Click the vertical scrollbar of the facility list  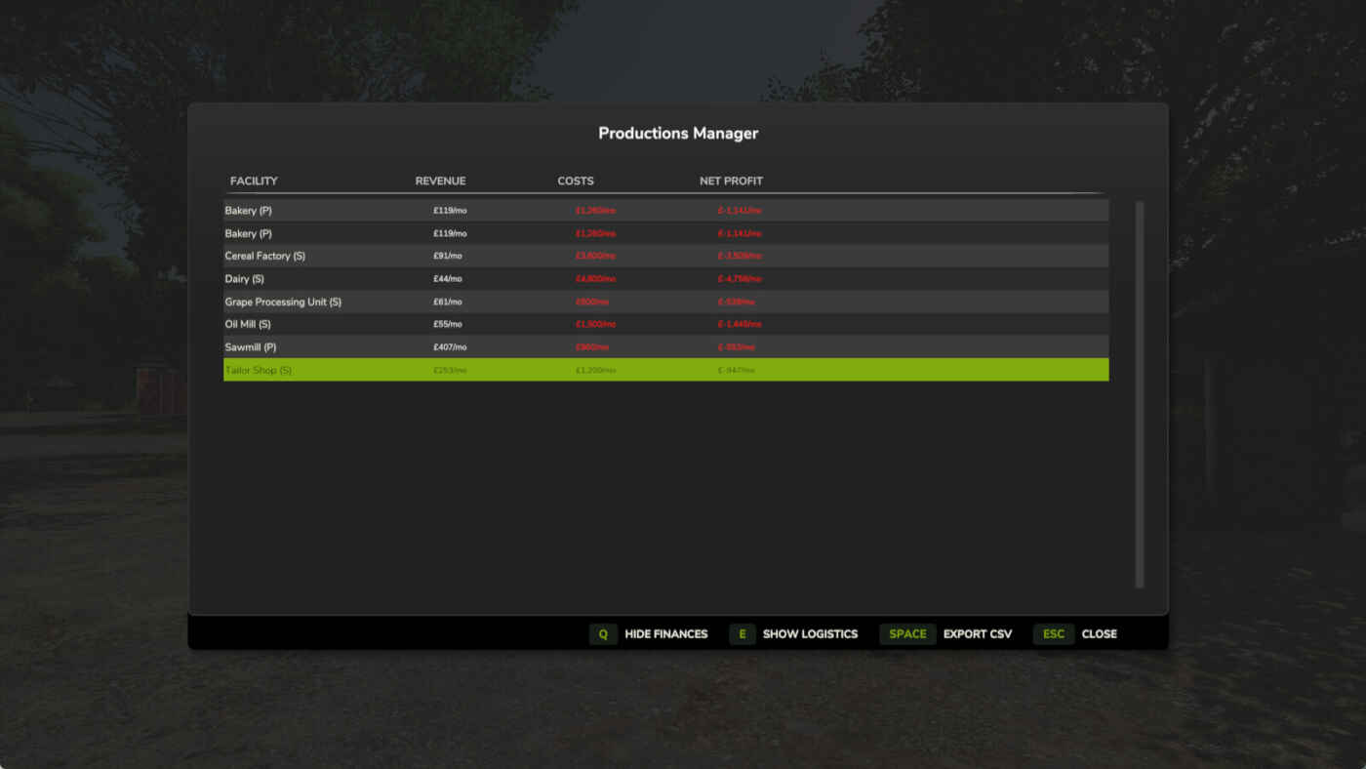1139,394
